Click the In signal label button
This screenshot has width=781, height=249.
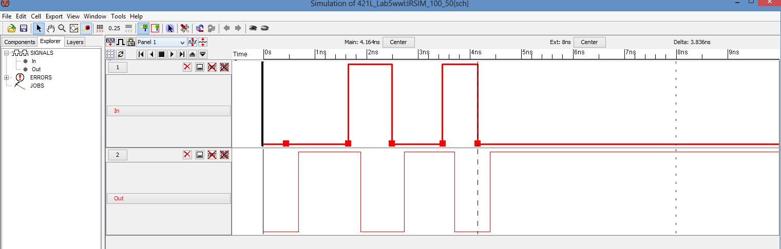click(x=168, y=111)
